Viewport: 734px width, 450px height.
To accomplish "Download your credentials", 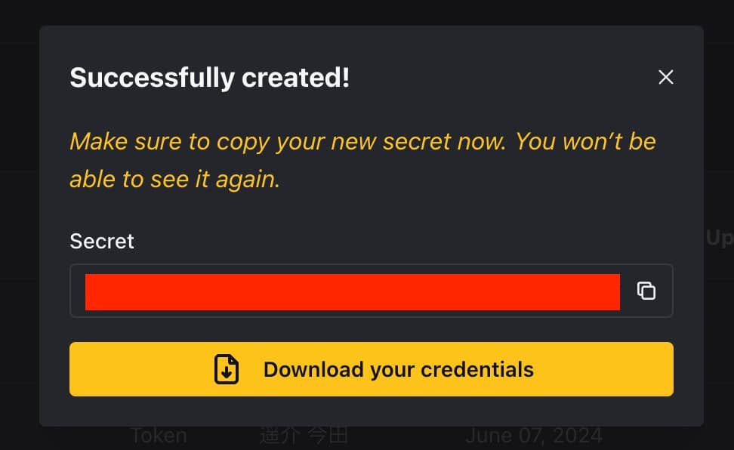I will tap(372, 369).
